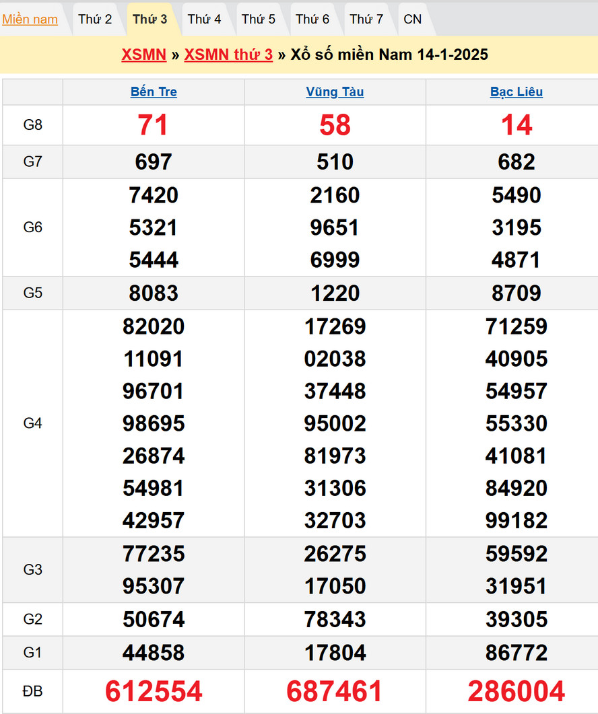598x714 pixels.
Task: Click Vũng Tàu G7 number 510
Action: [335, 162]
